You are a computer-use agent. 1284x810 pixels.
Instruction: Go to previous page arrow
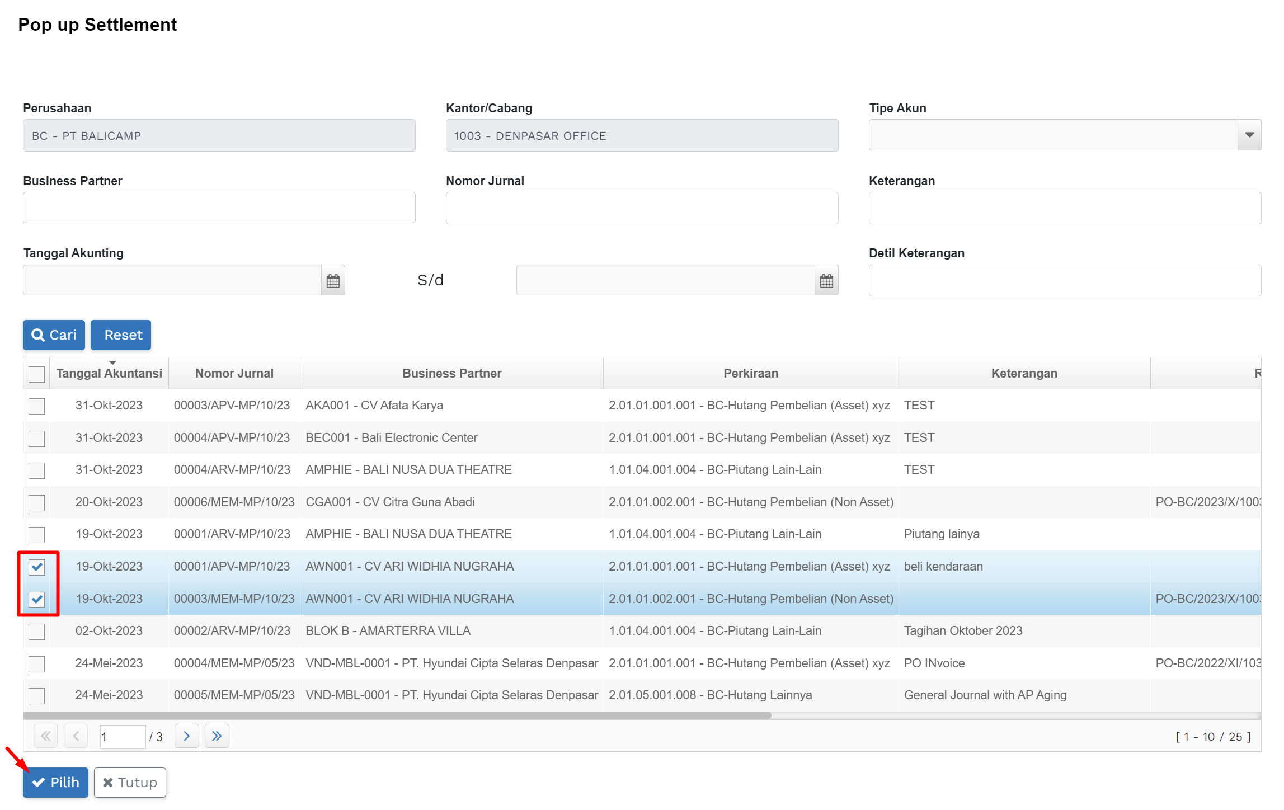76,736
